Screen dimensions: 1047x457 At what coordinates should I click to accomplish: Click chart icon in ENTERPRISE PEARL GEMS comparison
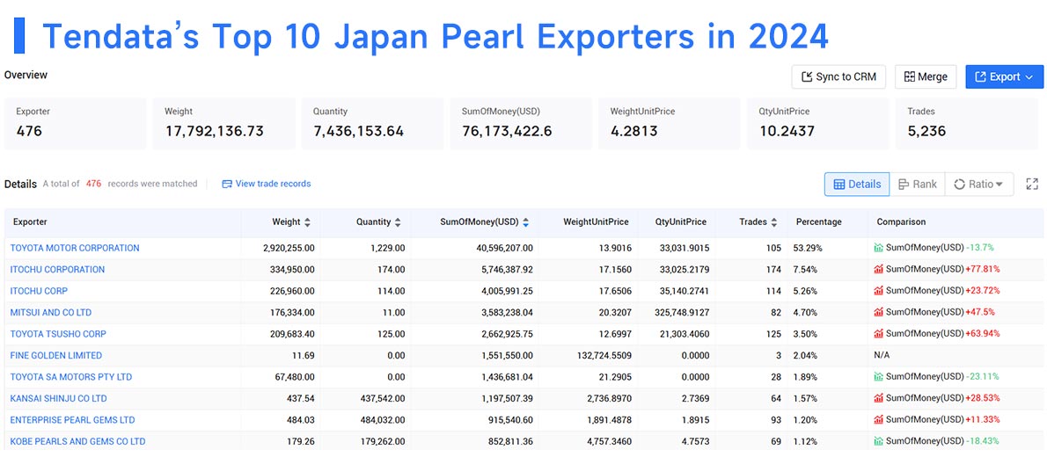[879, 419]
